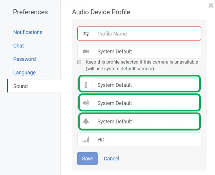Open the camera System Default dropdown
The height and width of the screenshot is (175, 215).
coord(146,51)
